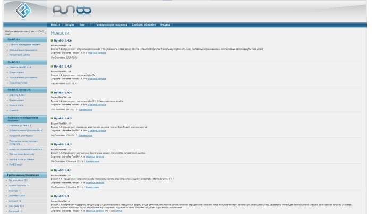Open Сообщить об ошибке in the navigation bar
372x214 pixels.
coord(144,24)
